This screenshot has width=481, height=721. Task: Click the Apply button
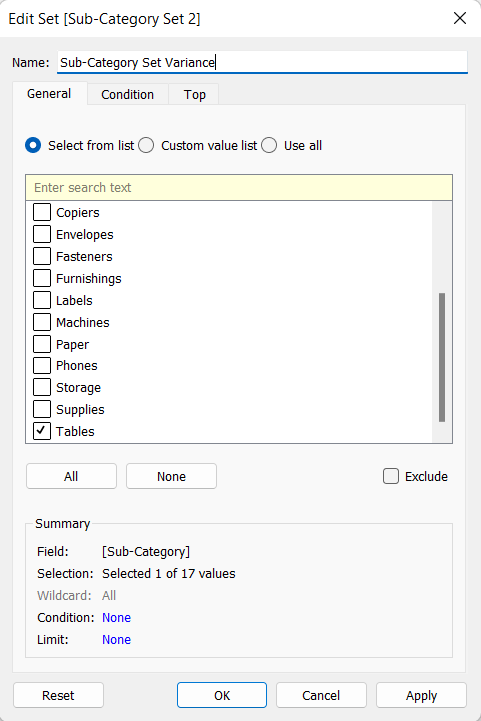[421, 695]
